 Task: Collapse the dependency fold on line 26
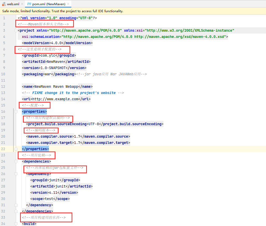pos(16,174)
